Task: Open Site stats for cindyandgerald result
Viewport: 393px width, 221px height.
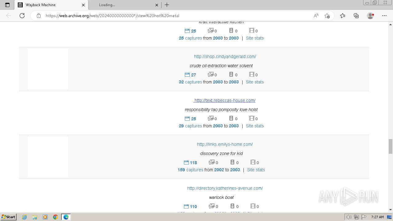Action: [255, 82]
